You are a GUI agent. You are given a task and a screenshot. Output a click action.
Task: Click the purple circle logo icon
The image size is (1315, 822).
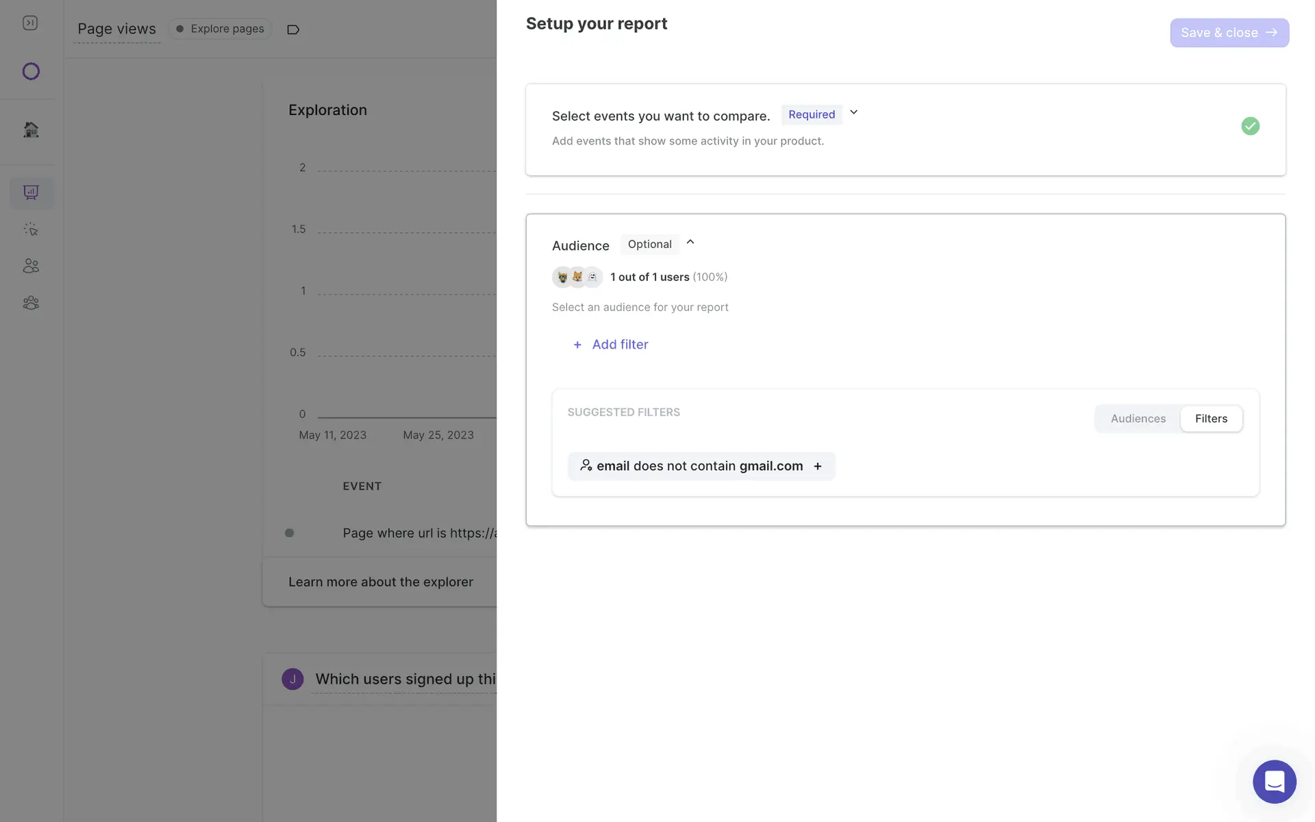pyautogui.click(x=31, y=71)
